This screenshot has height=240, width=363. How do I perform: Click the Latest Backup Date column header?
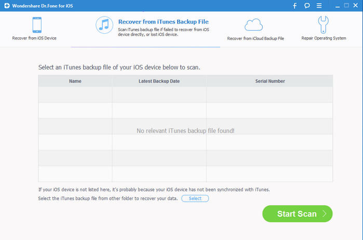159,81
